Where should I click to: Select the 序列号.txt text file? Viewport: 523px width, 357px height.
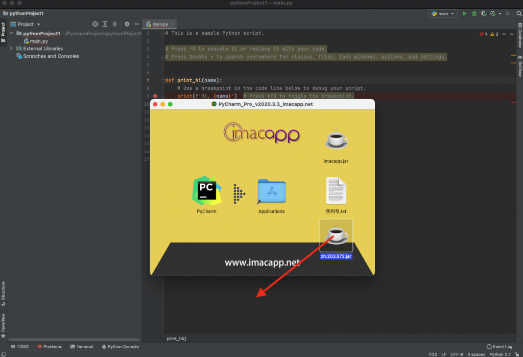(x=336, y=190)
